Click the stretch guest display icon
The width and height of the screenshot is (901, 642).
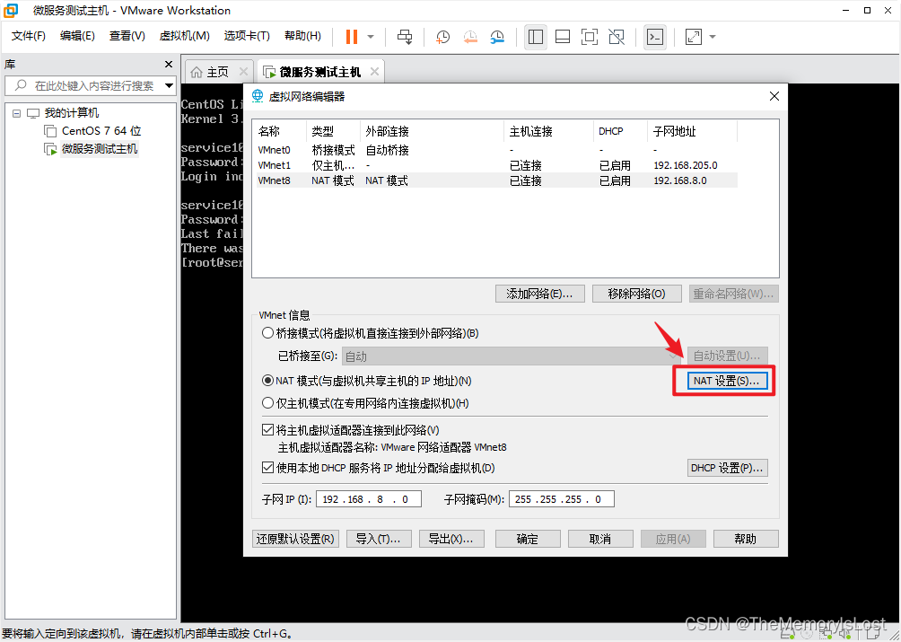(694, 37)
